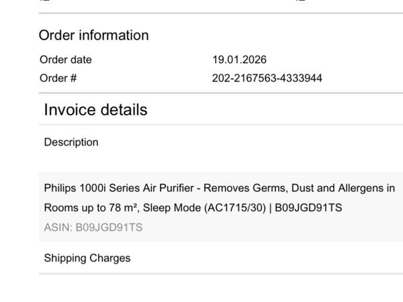Click the Order information heading
This screenshot has height=302, width=403.
[x=93, y=35]
